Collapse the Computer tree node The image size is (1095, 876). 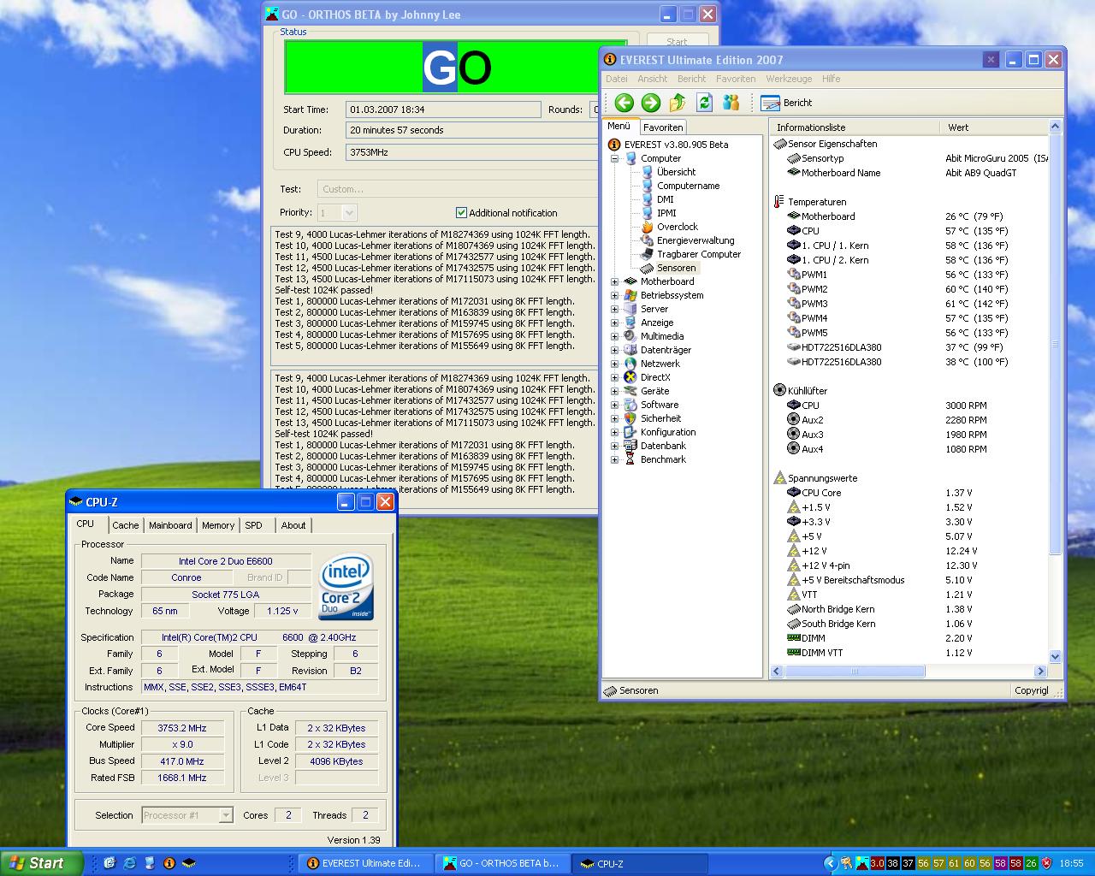coord(614,158)
